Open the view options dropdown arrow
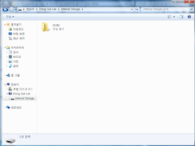195x146 pixels. click(x=174, y=17)
